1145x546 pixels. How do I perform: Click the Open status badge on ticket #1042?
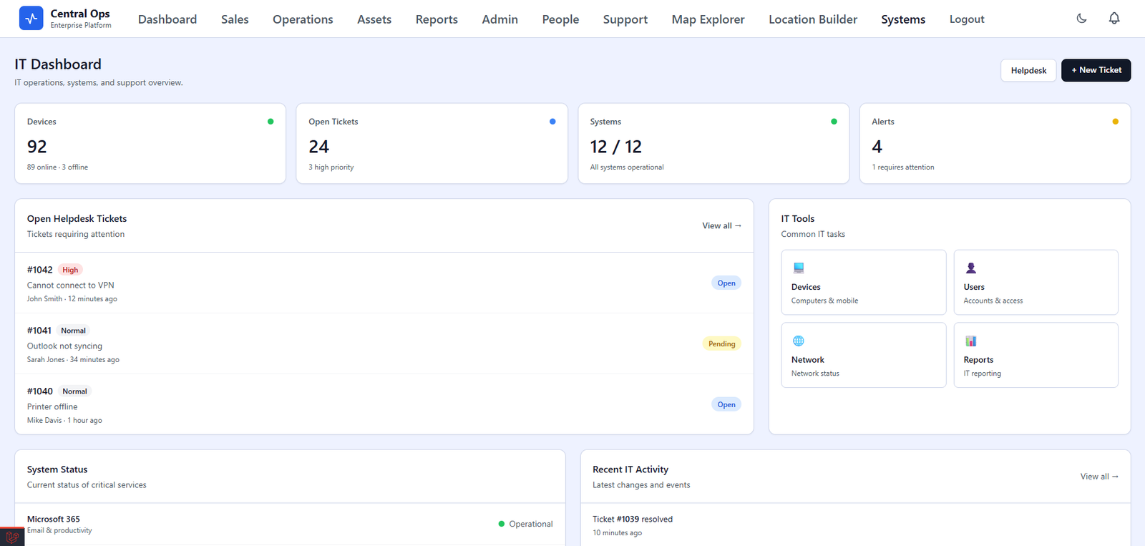point(726,283)
